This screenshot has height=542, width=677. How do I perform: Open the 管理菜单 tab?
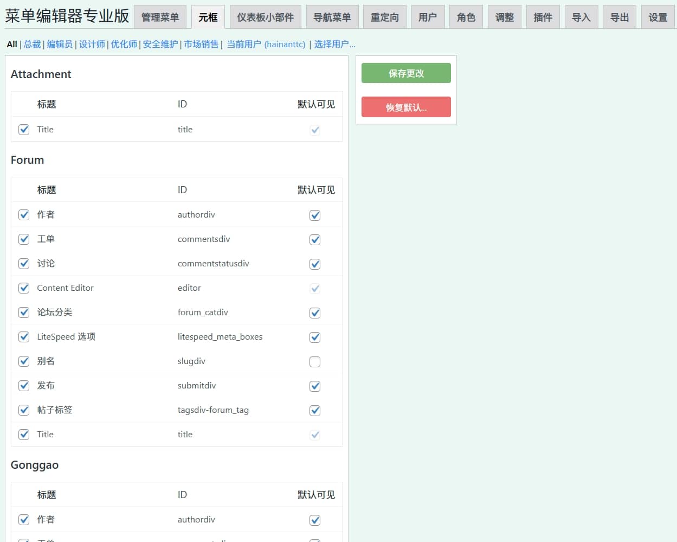point(160,17)
